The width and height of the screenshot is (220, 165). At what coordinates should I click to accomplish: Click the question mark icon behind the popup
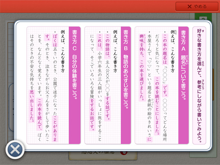(203, 19)
